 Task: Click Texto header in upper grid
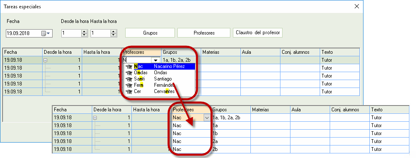(339, 52)
